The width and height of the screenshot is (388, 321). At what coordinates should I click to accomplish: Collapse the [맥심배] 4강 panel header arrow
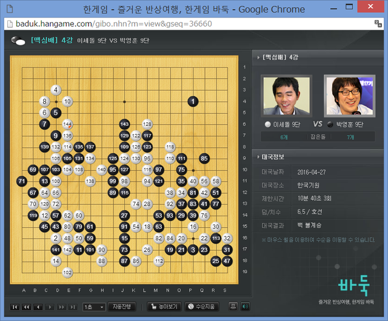[258, 58]
